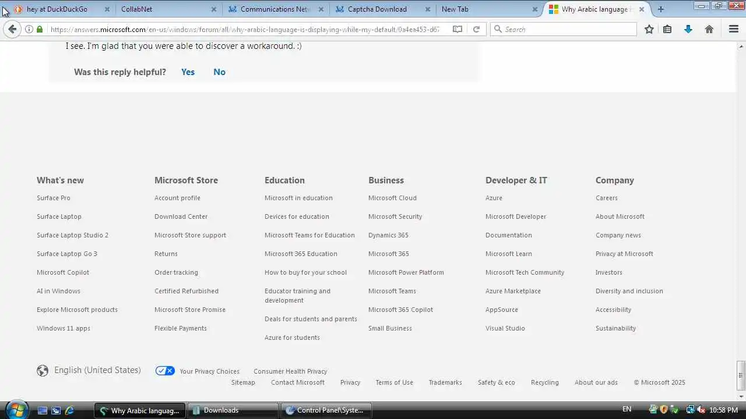The image size is (746, 419).
Task: Close the CollabNet tab
Action: point(214,9)
